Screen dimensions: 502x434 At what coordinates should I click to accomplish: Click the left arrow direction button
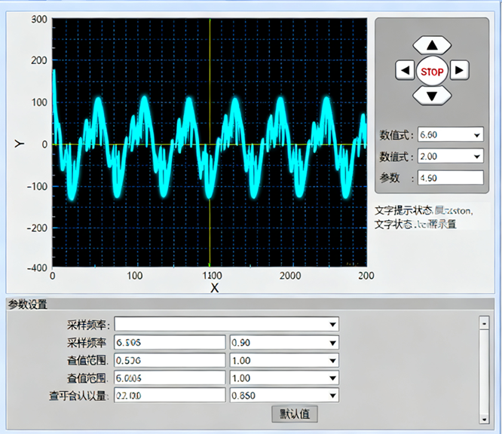(406, 70)
